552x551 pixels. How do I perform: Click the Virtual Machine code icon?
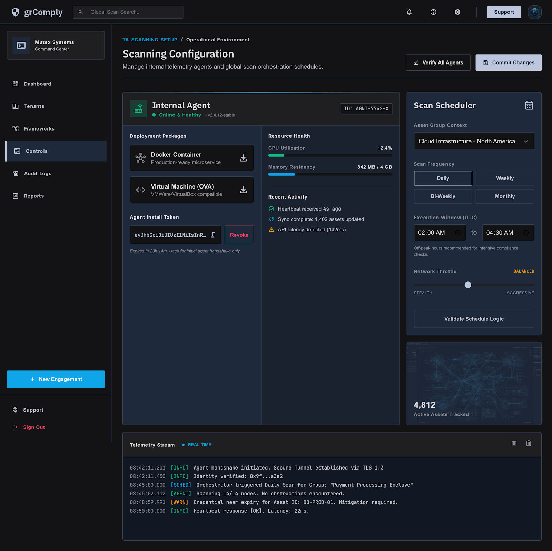point(140,190)
